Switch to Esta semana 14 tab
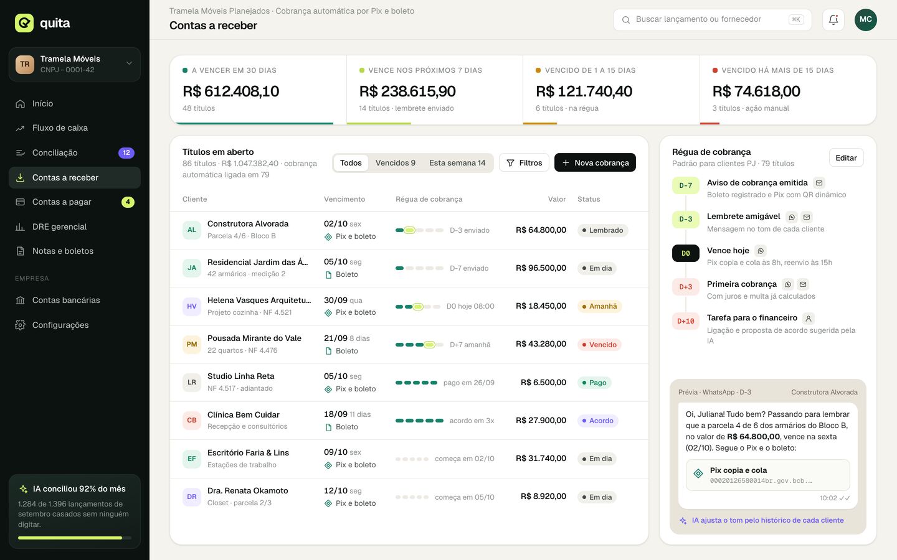The height and width of the screenshot is (560, 897). tap(457, 162)
